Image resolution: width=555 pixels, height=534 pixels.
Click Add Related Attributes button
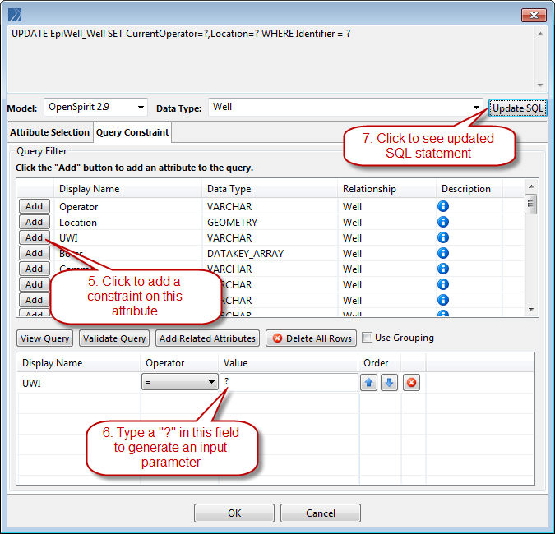207,338
